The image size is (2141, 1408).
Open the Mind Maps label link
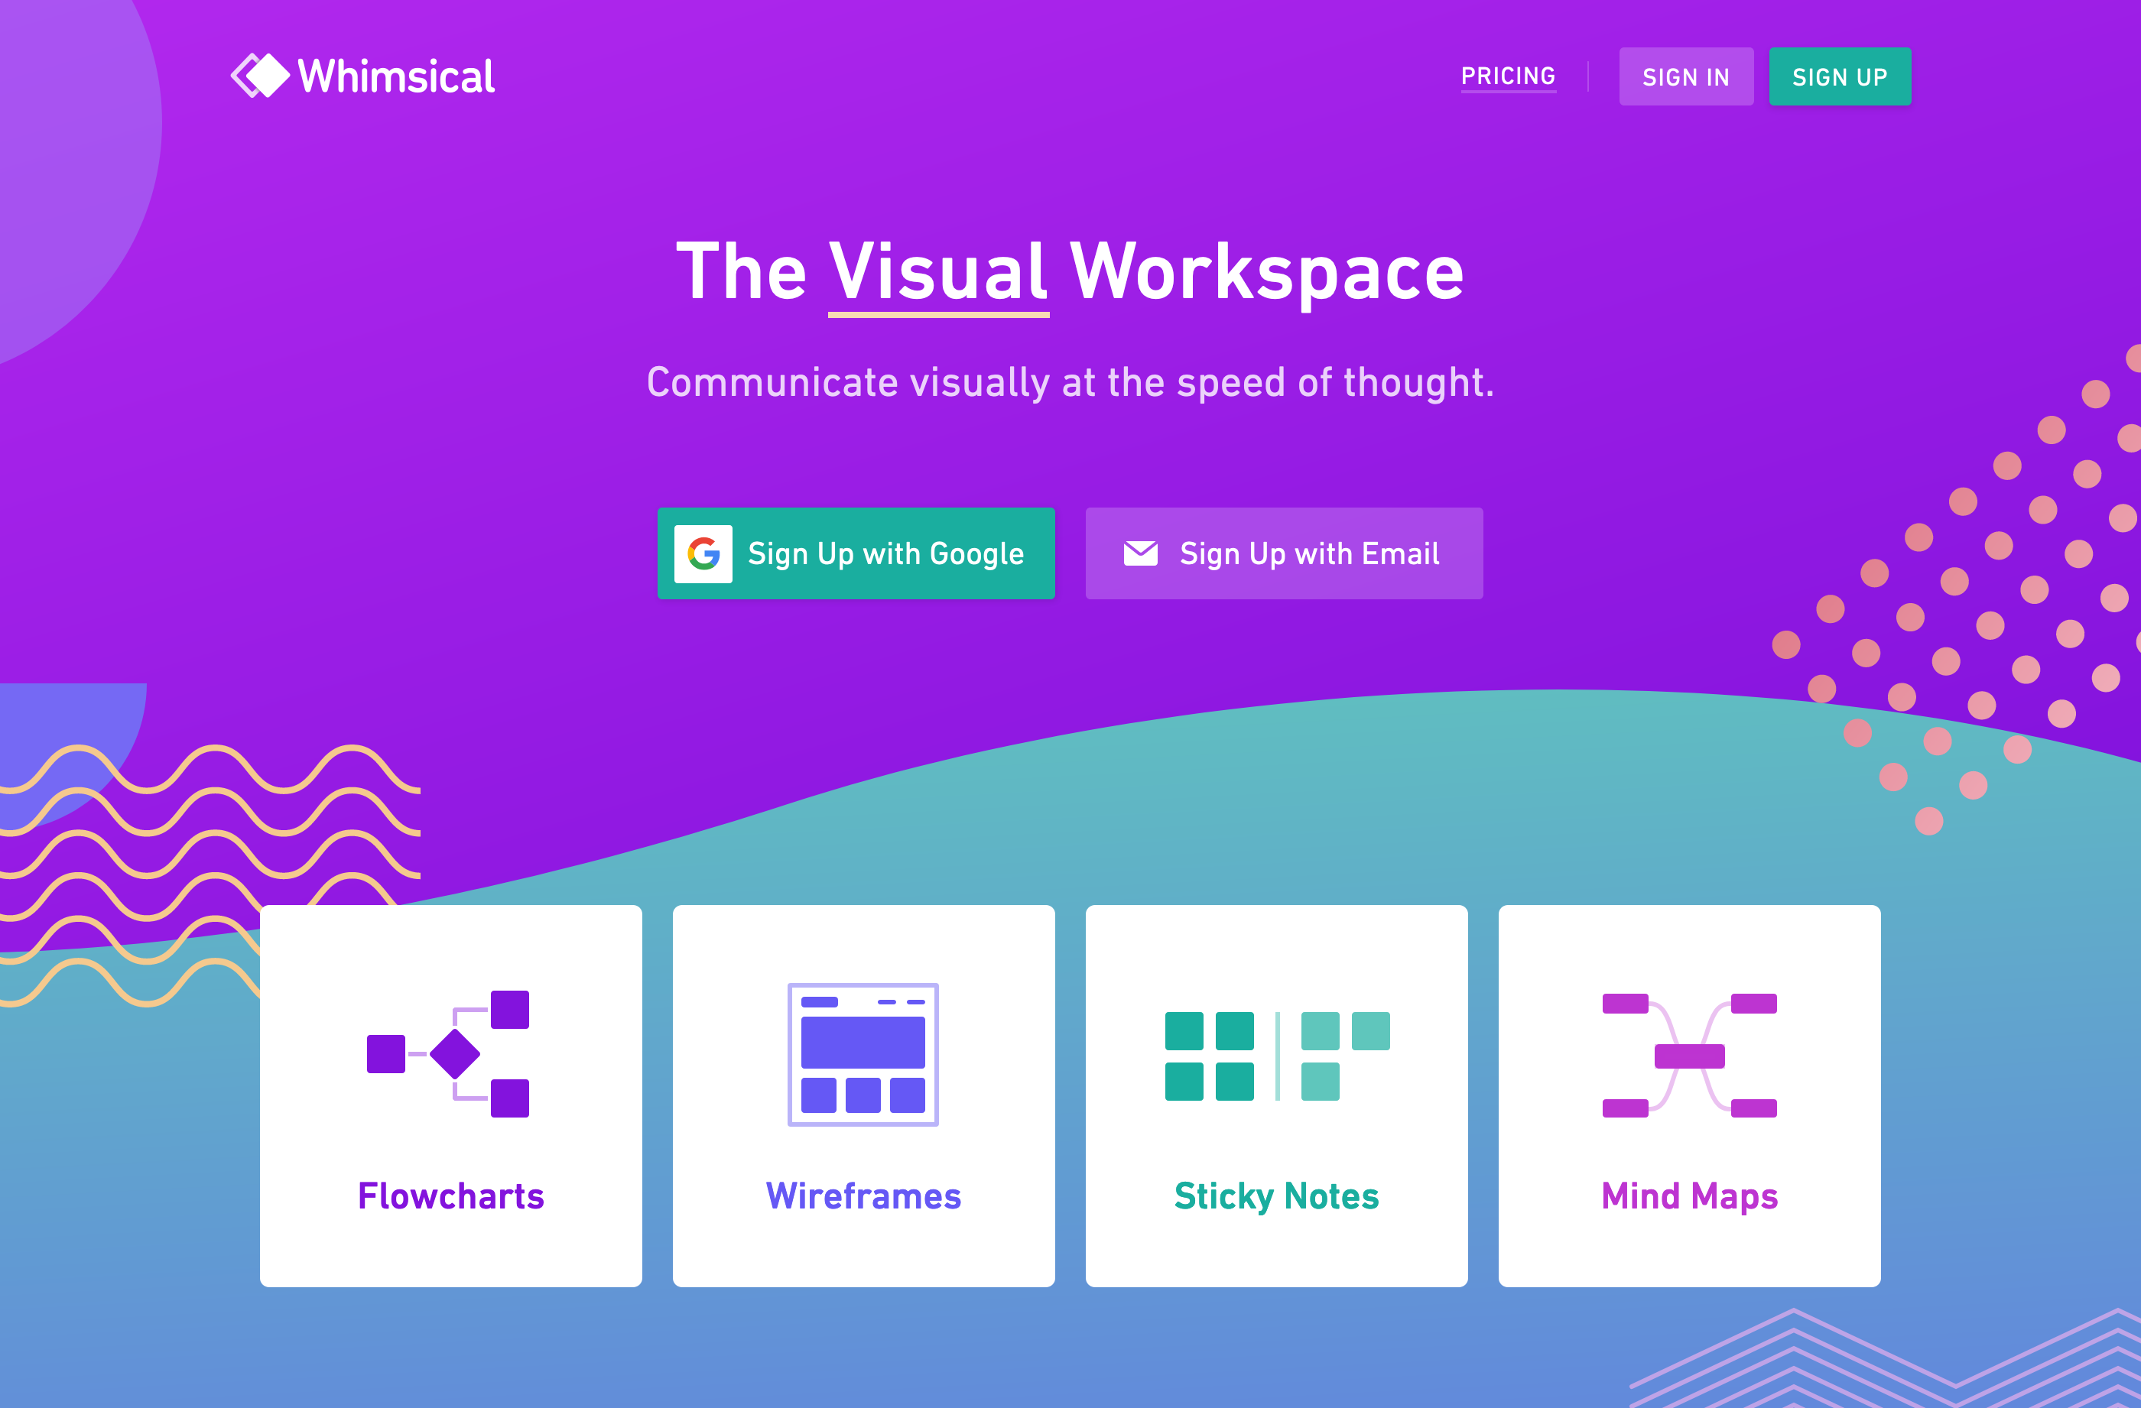pos(1689,1197)
